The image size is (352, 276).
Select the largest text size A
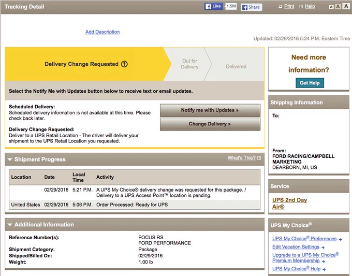pyautogui.click(x=346, y=6)
